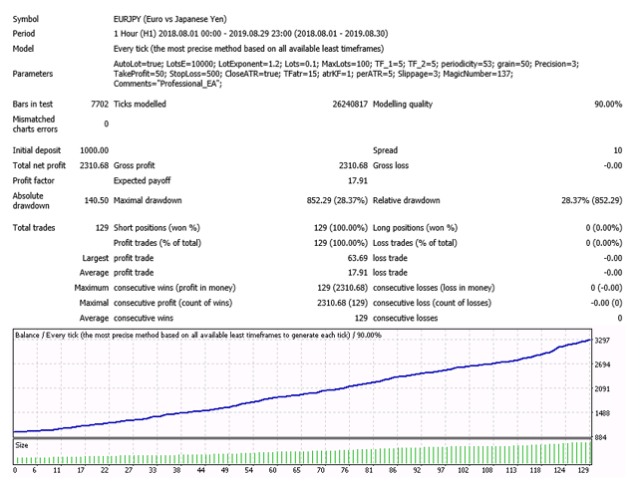Image resolution: width=638 pixels, height=478 pixels.
Task: Click the Maximal drawdown label
Action: tap(148, 200)
